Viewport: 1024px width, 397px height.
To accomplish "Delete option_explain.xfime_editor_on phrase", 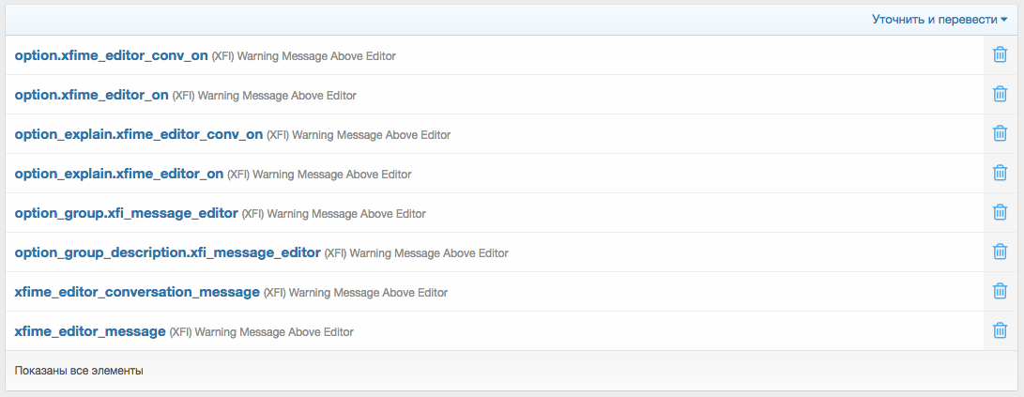I will coord(1001,174).
